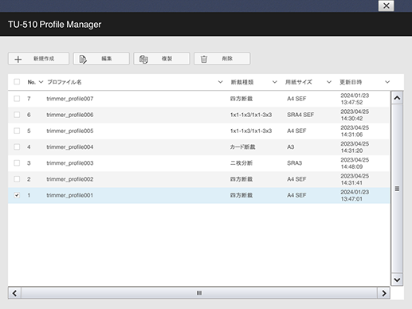Close the Profile Manager window

pos(386,6)
